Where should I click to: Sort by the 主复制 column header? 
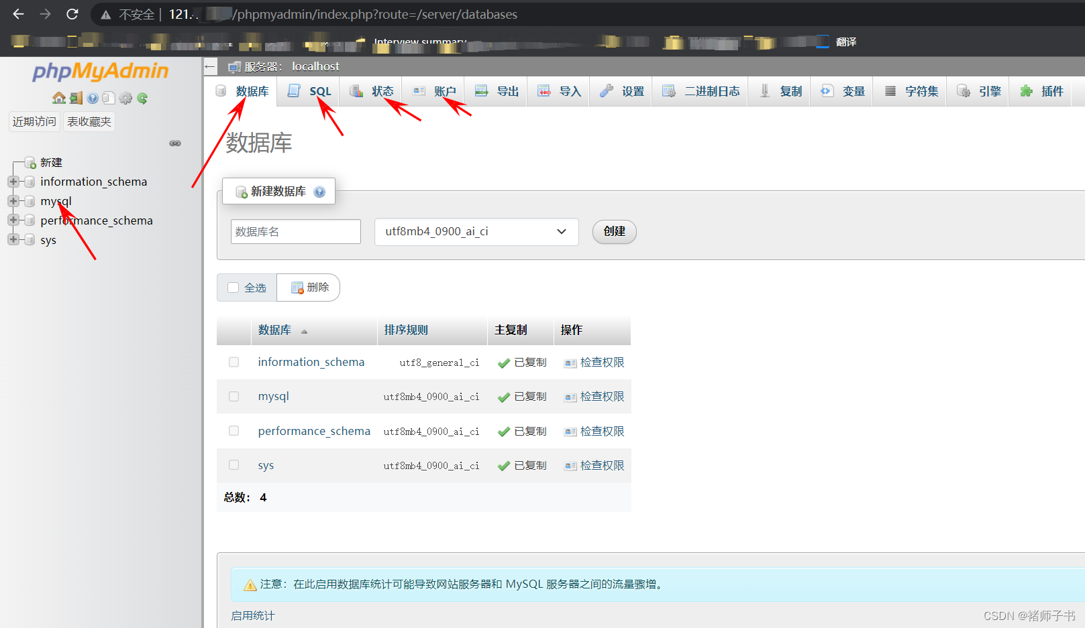[511, 330]
